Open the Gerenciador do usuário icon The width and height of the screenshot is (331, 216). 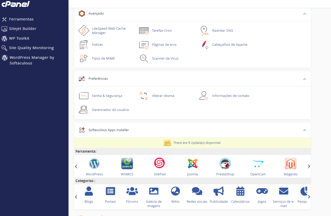tap(83, 110)
